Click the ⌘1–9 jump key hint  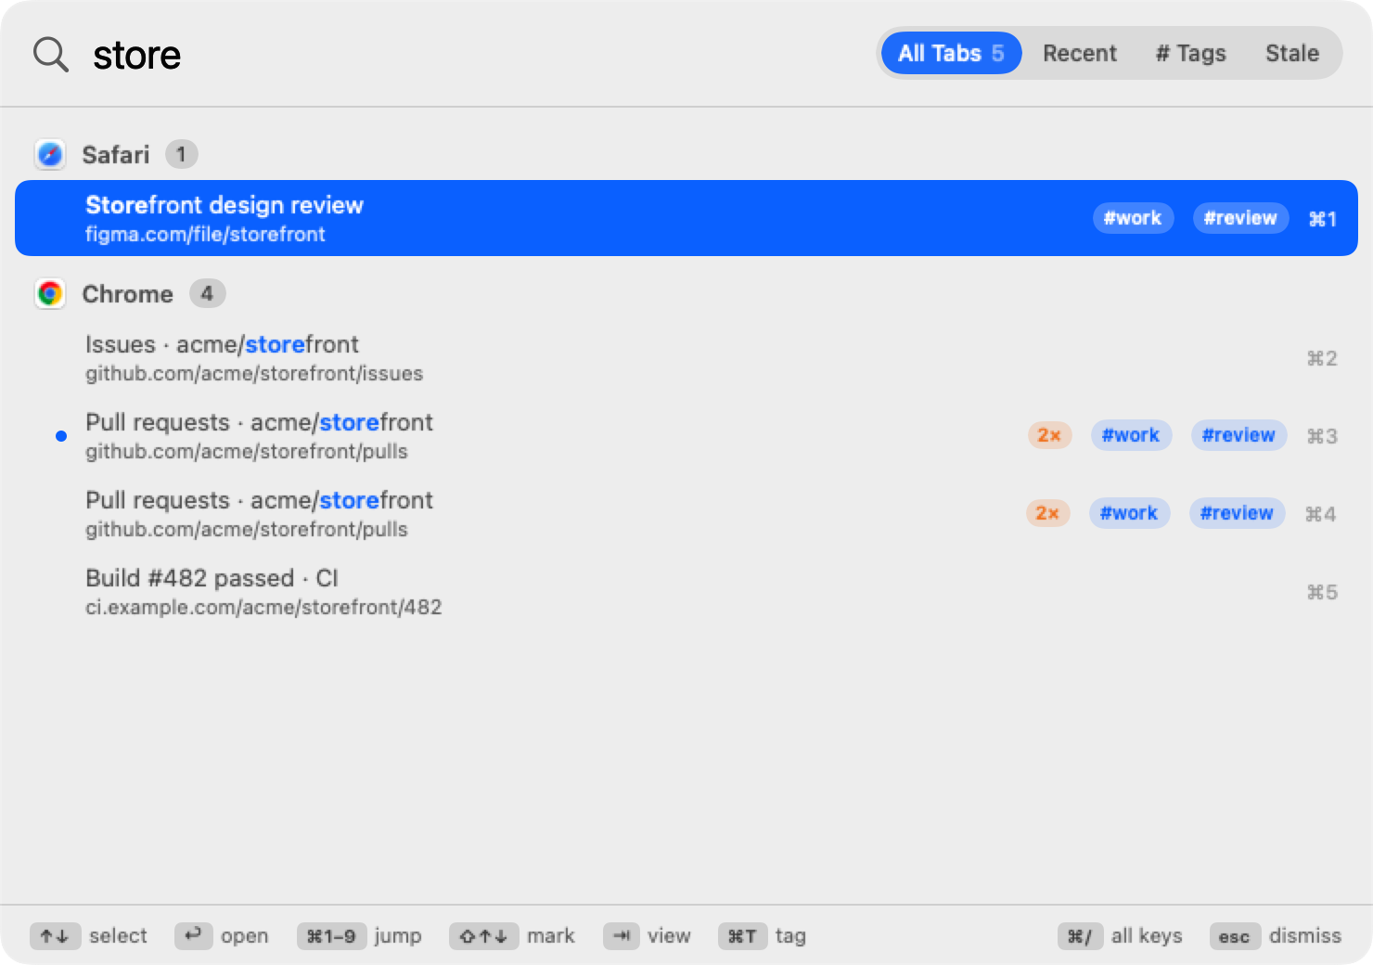pos(331,936)
